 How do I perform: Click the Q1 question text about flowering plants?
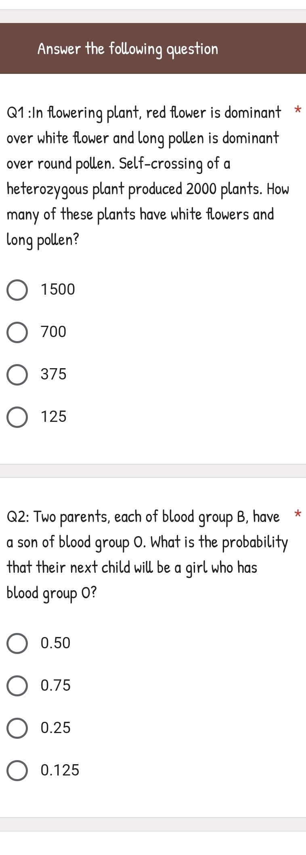pos(145,174)
